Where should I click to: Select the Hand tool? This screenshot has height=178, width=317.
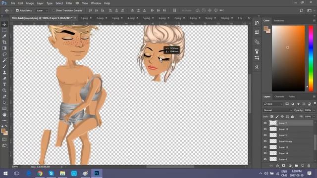tap(4, 115)
